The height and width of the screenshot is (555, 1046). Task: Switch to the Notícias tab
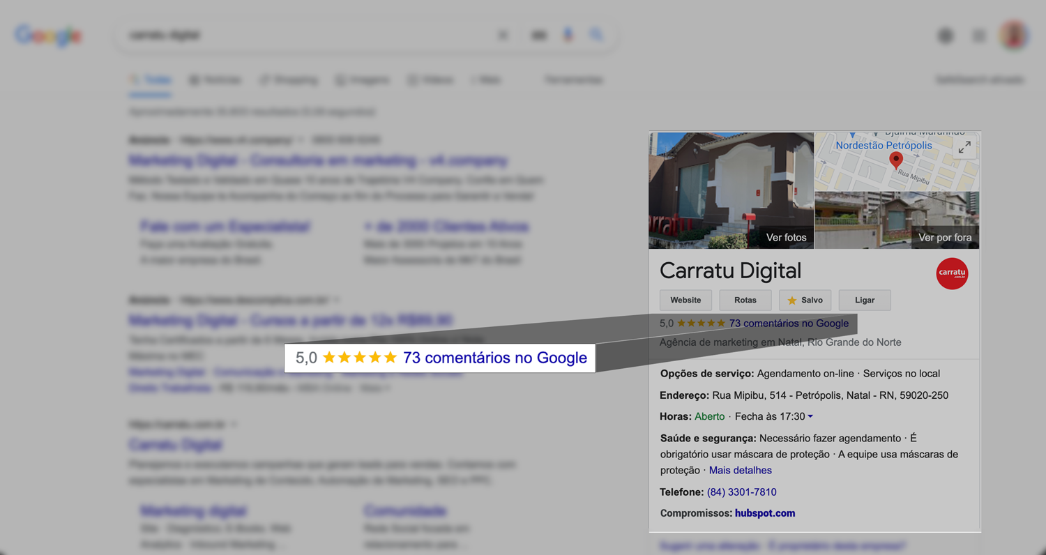coord(215,80)
